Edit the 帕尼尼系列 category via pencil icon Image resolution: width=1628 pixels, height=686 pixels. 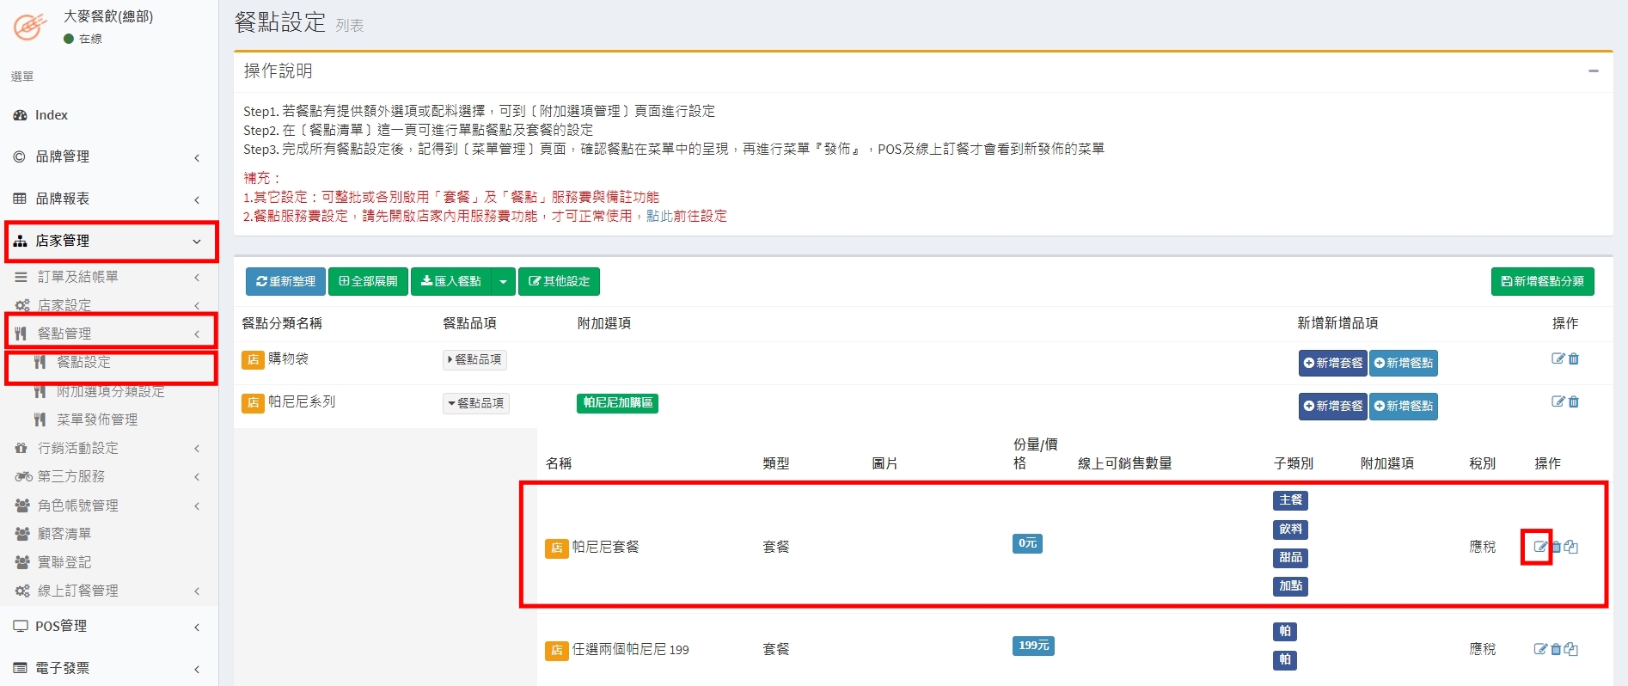click(x=1558, y=401)
